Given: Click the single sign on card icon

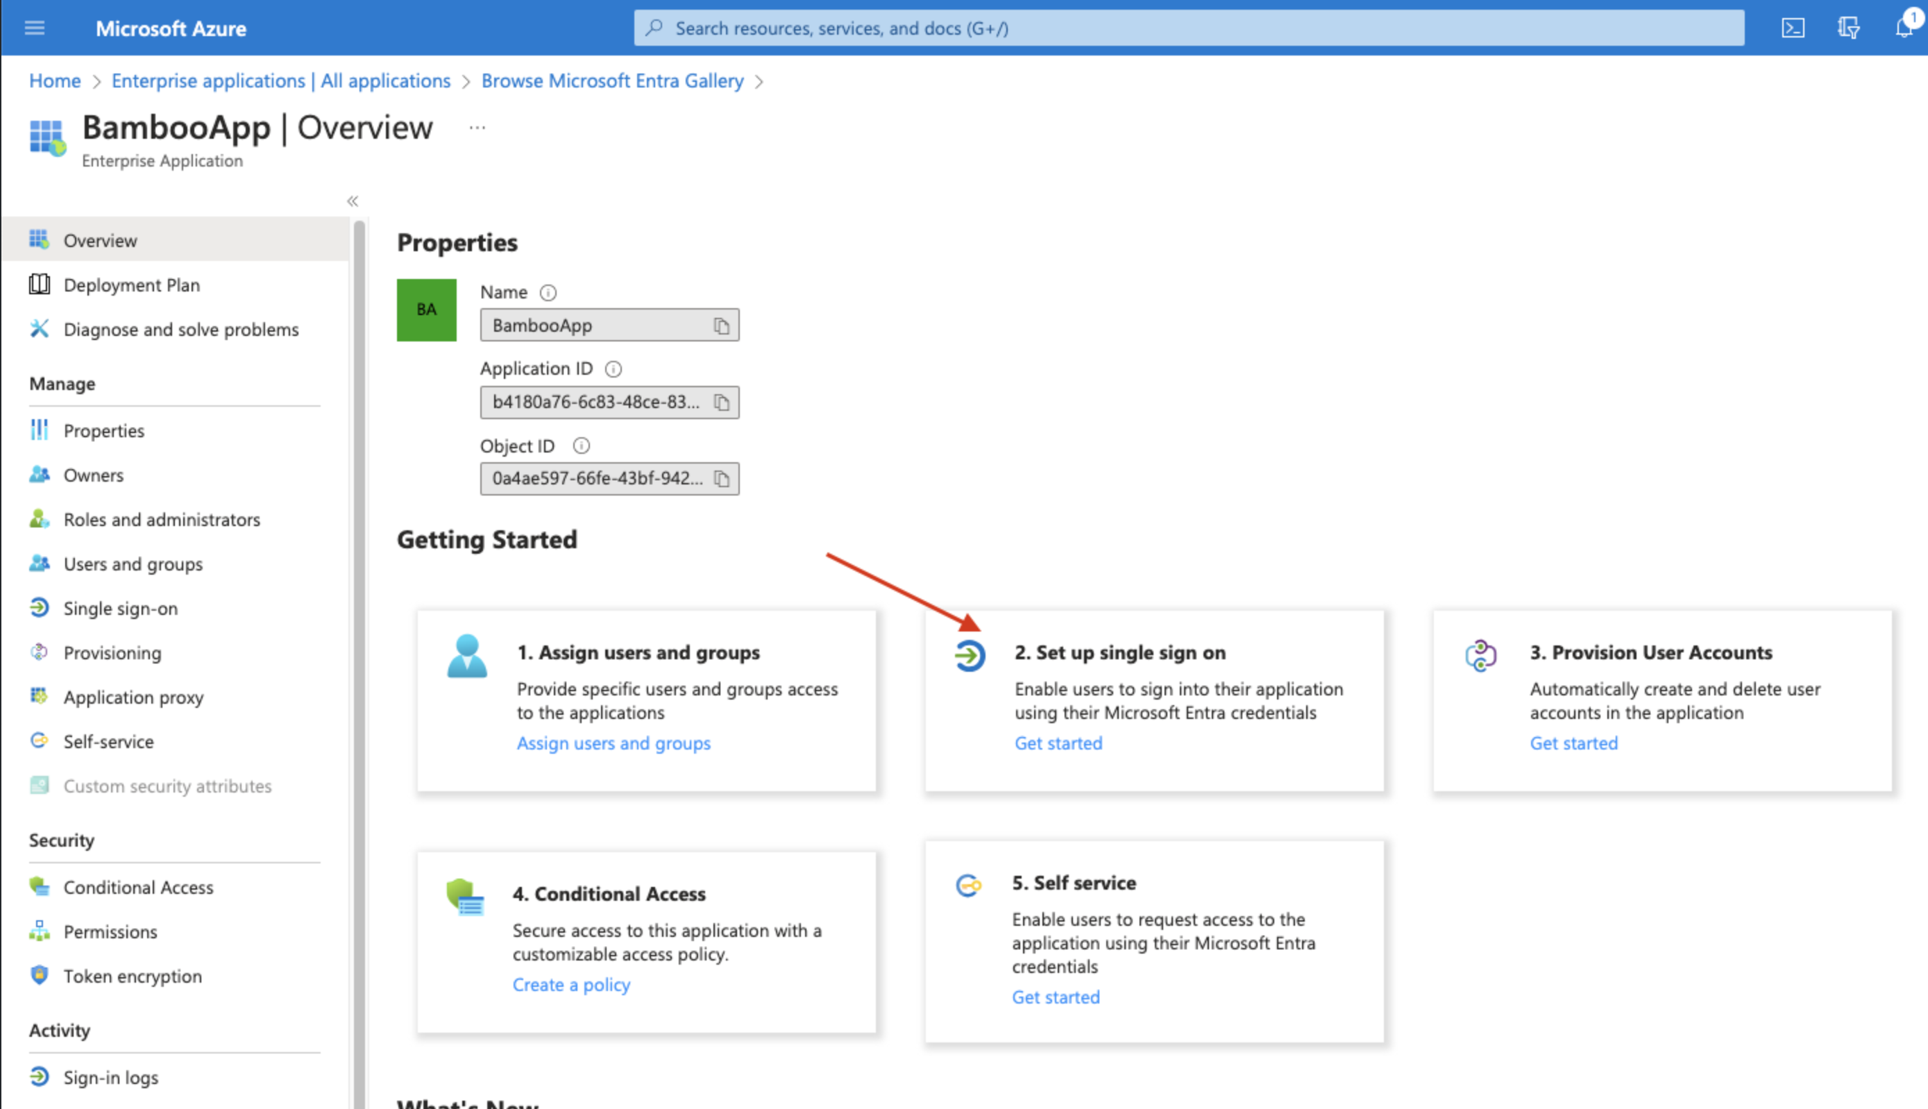Looking at the screenshot, I should tap(970, 656).
